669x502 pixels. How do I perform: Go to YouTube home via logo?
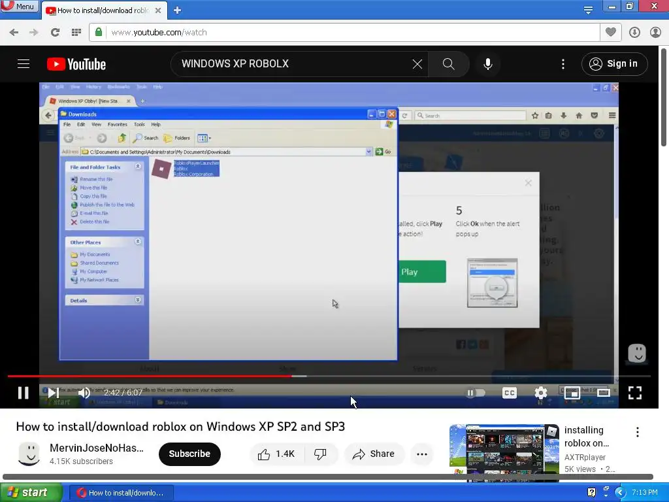76,64
